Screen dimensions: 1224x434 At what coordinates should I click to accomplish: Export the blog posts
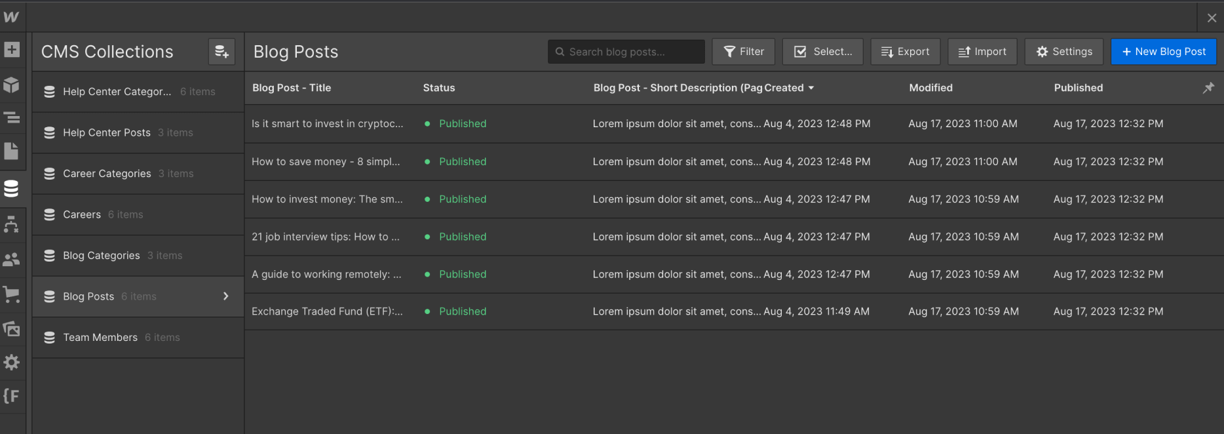tap(906, 51)
